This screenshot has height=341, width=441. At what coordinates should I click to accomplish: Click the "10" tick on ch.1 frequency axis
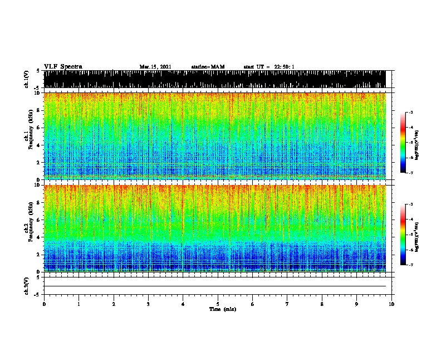(37, 93)
